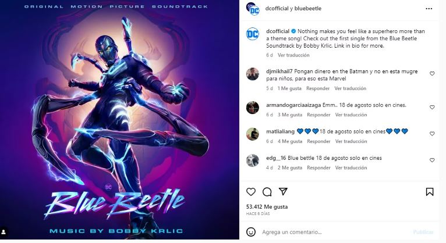Reply to matlialiang's comment

tap(318, 141)
